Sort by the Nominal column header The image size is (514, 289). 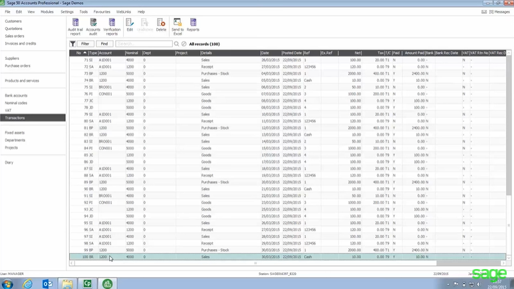[134, 53]
